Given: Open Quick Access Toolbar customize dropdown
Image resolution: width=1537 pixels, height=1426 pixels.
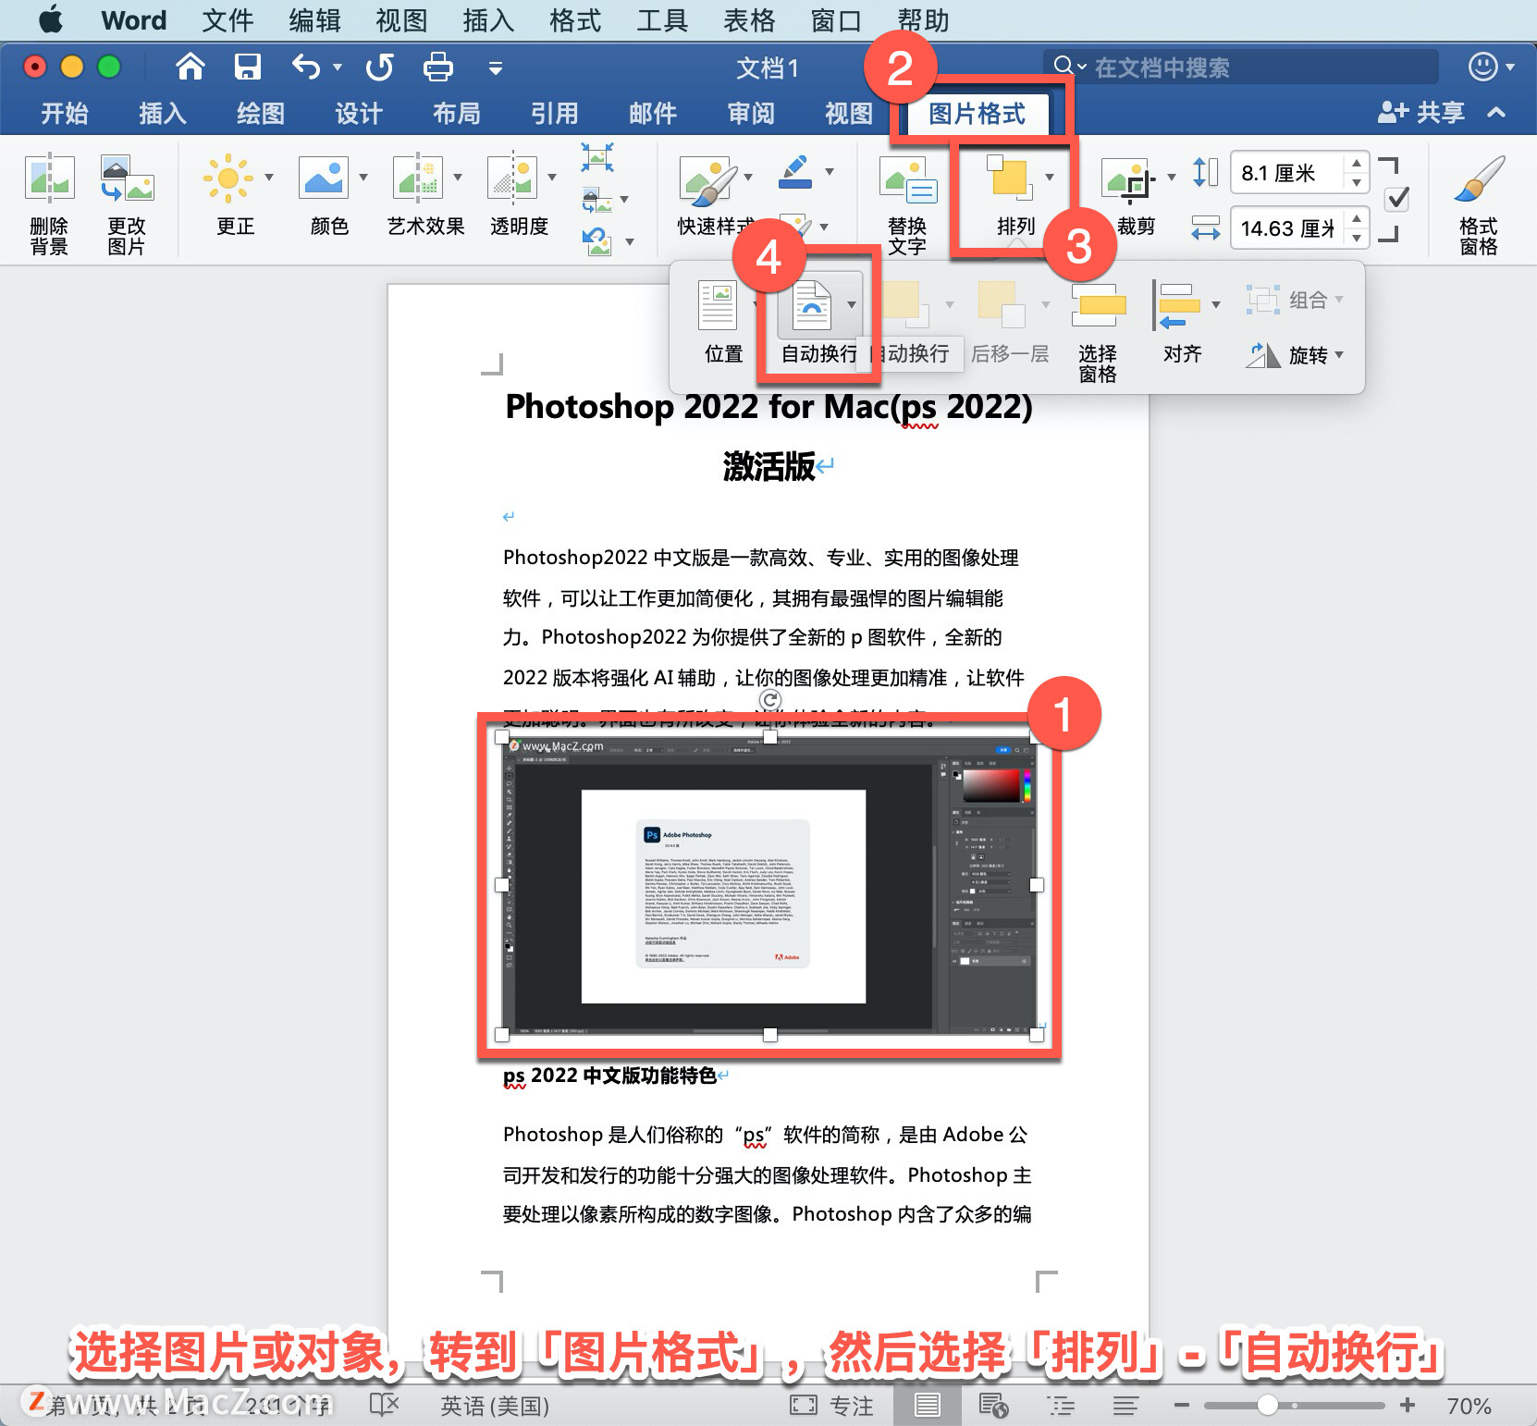Looking at the screenshot, I should [496, 68].
